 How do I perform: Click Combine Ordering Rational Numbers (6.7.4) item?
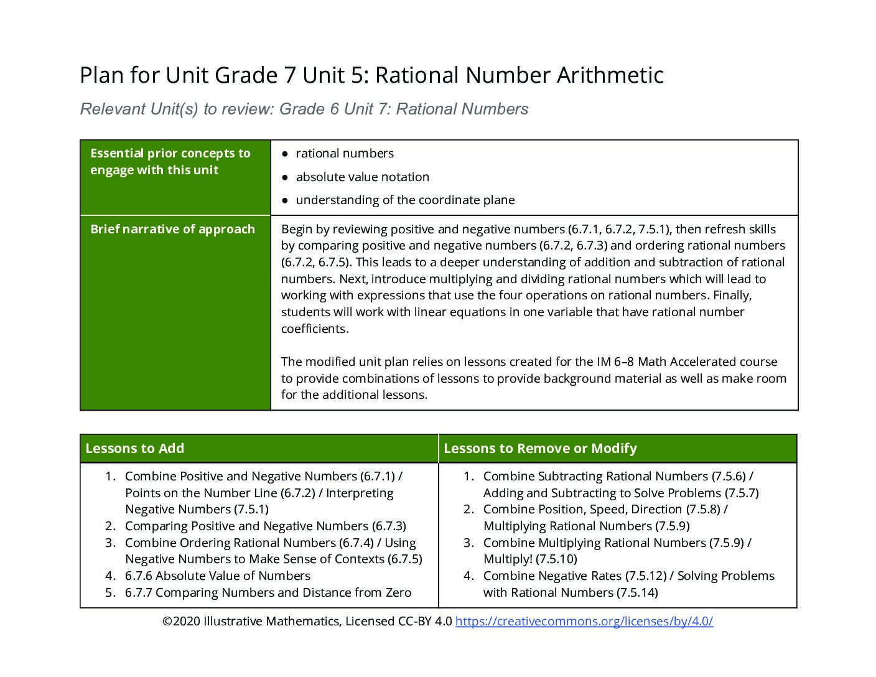pos(274,551)
